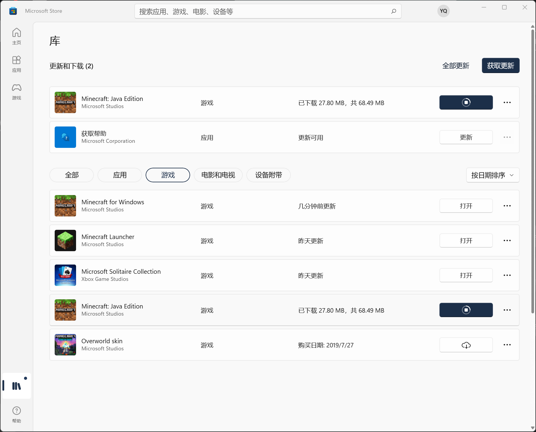Click the 获取帮助 app title

94,133
